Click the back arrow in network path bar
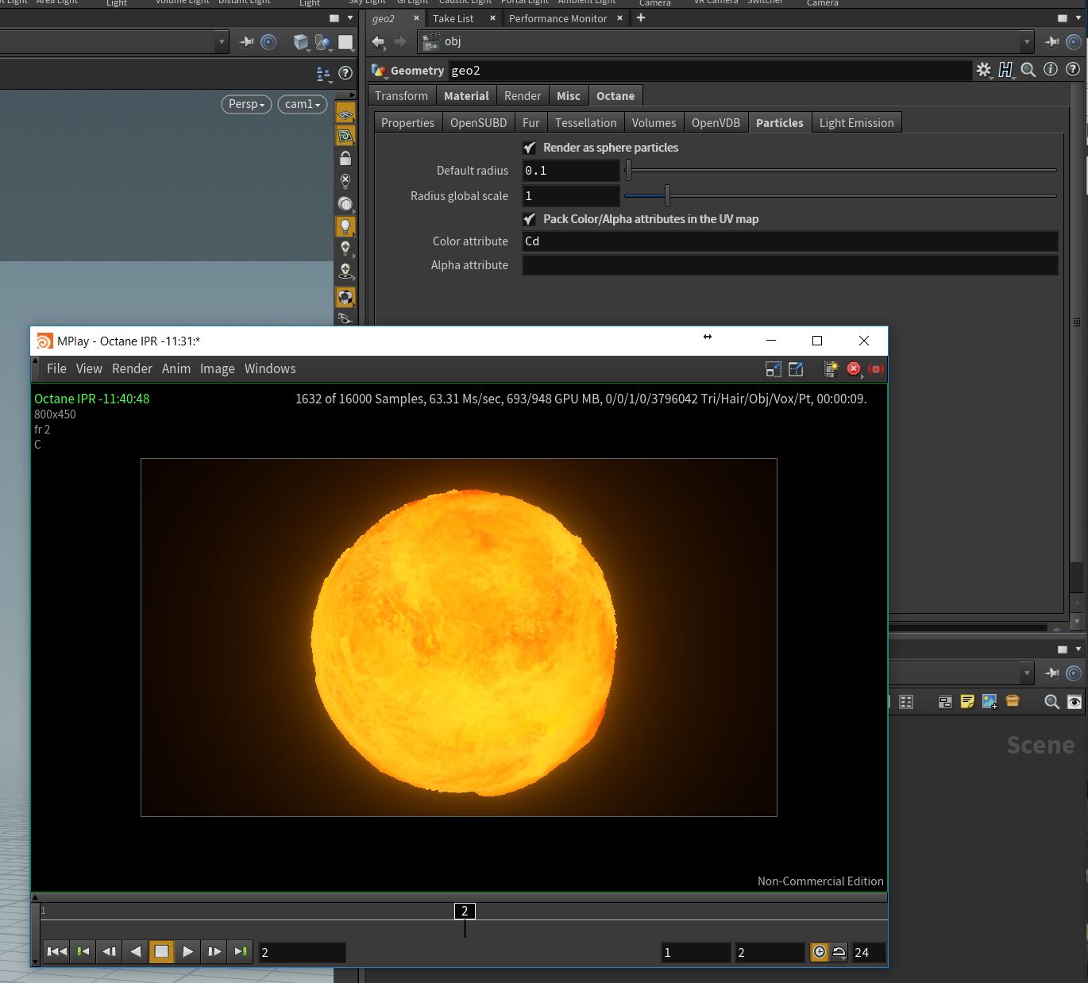The width and height of the screenshot is (1088, 983). 379,41
